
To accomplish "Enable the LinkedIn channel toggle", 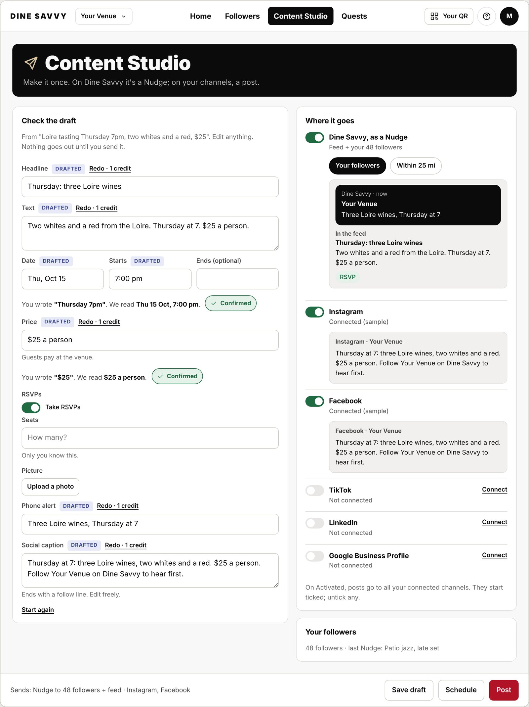I will coord(314,523).
